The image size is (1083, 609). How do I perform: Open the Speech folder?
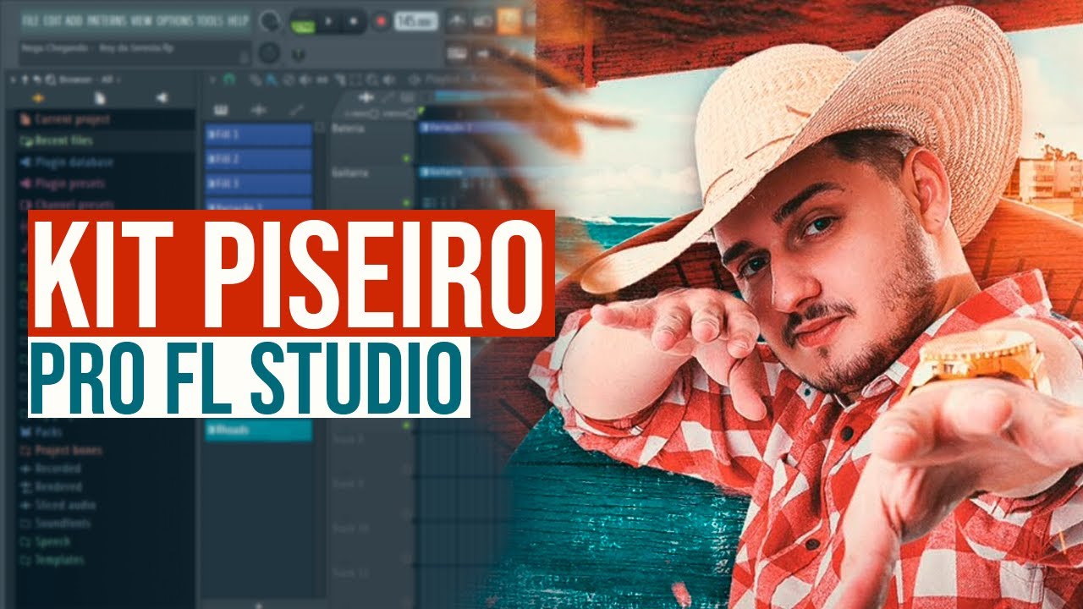click(x=45, y=541)
